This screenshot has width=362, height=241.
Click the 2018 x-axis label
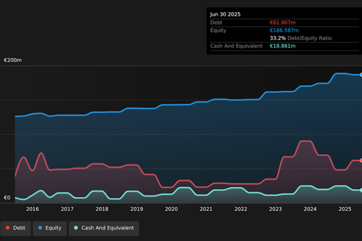point(102,209)
